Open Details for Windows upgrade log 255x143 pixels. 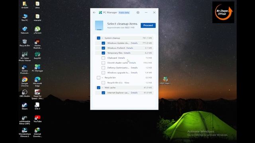click(x=134, y=73)
